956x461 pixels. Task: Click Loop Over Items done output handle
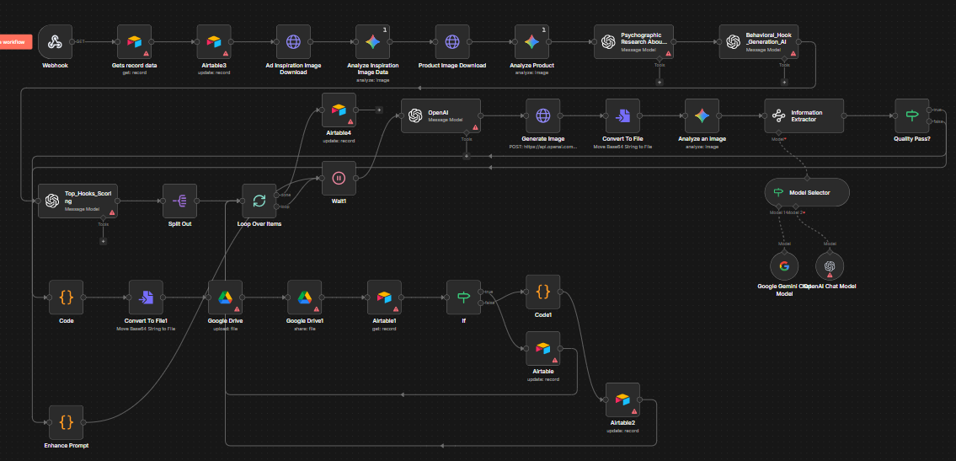[277, 196]
